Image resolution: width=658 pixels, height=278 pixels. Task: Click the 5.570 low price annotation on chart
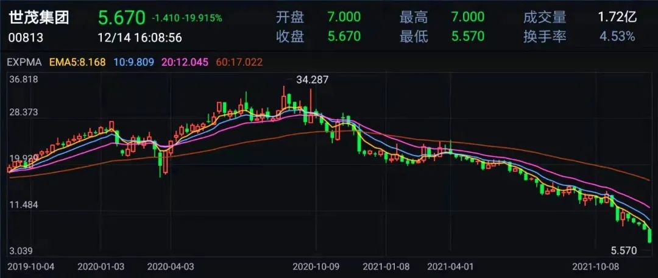[624, 251]
